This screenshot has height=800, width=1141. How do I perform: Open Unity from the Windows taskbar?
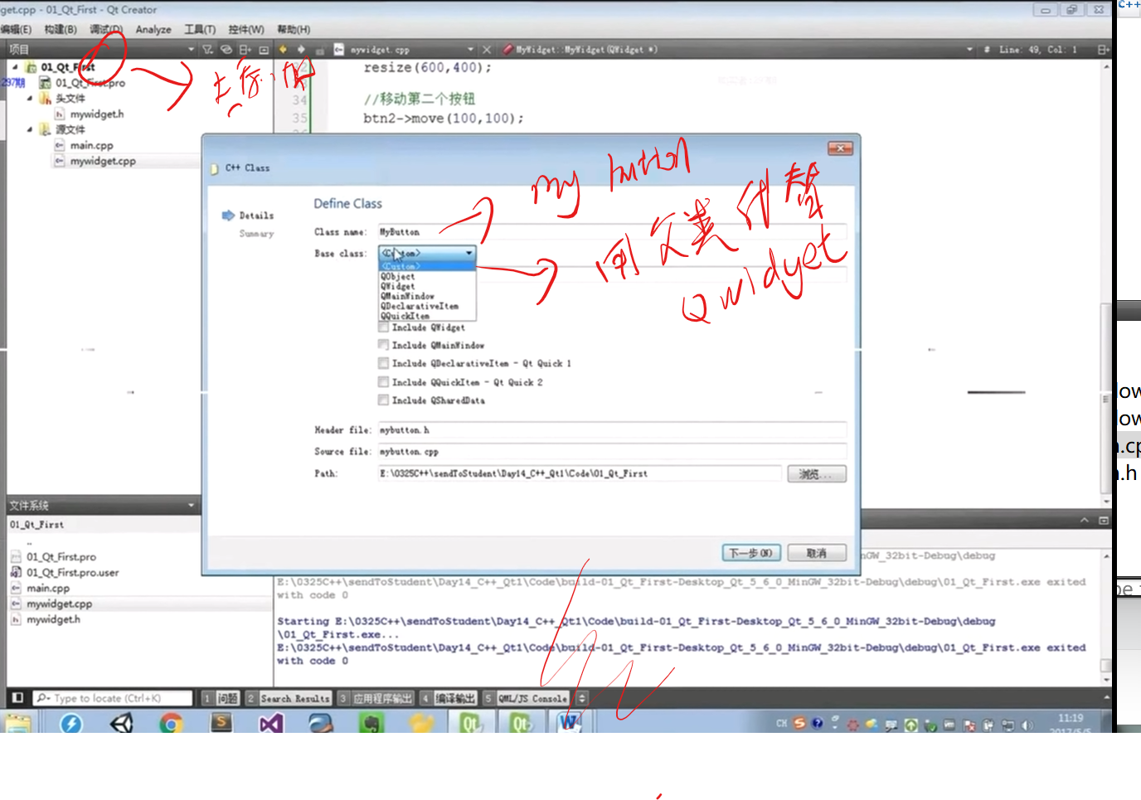click(x=121, y=724)
